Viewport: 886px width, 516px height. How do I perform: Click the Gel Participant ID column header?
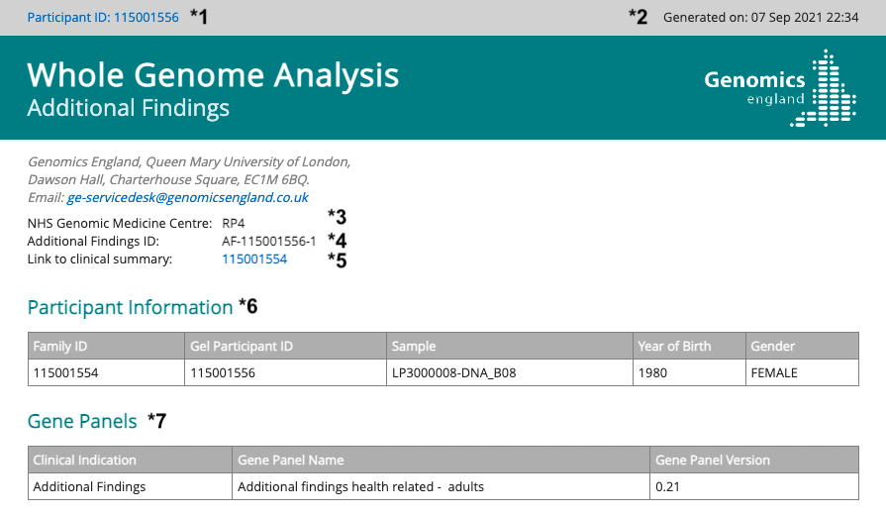[242, 347]
